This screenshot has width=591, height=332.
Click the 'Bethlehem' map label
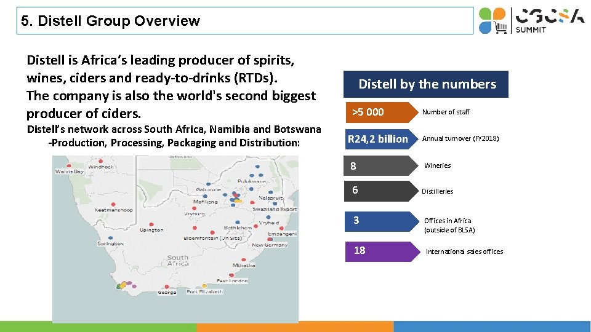238,227
